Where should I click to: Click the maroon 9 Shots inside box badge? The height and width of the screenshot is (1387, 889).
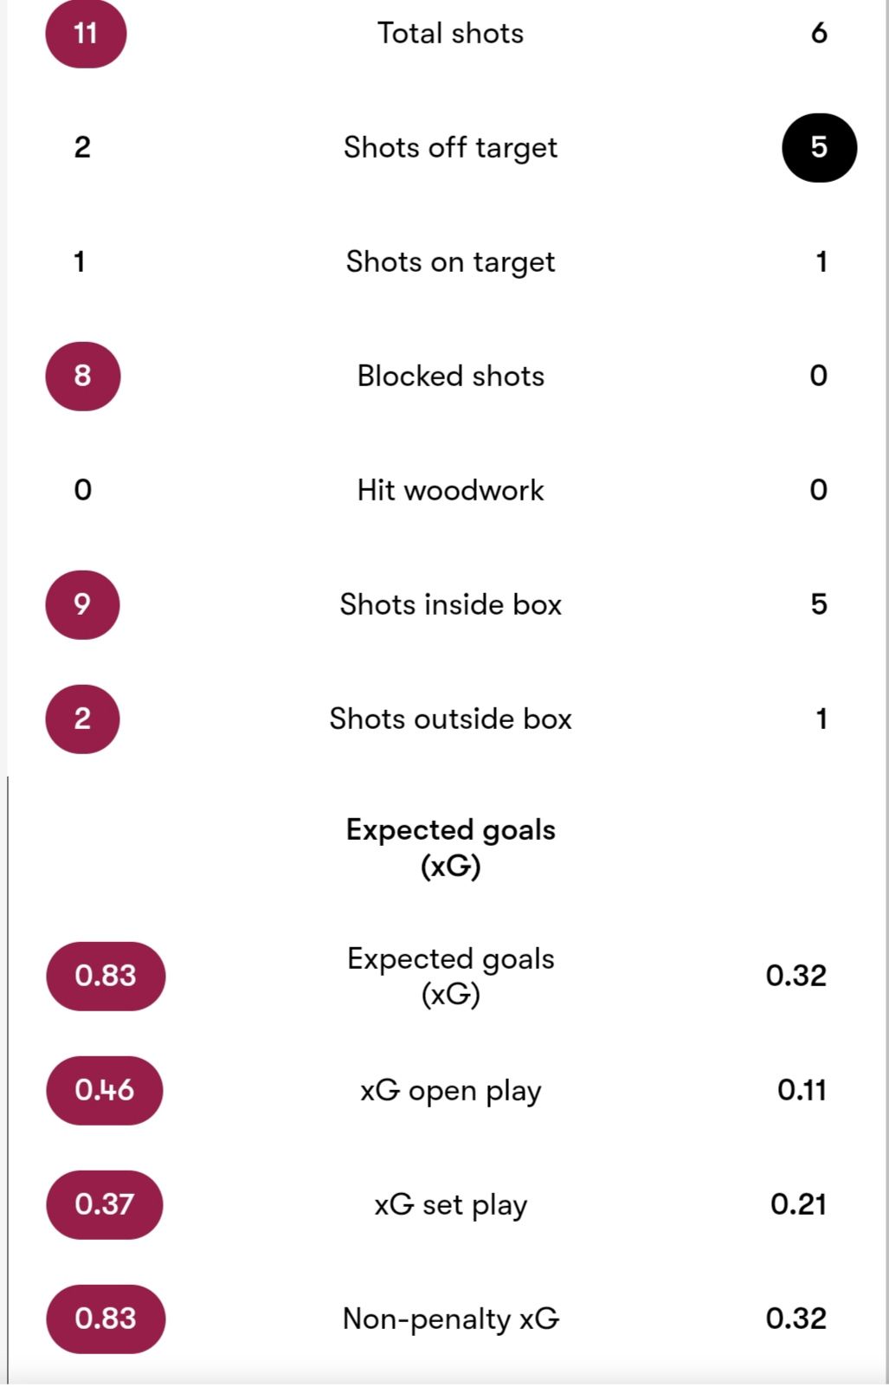click(82, 604)
